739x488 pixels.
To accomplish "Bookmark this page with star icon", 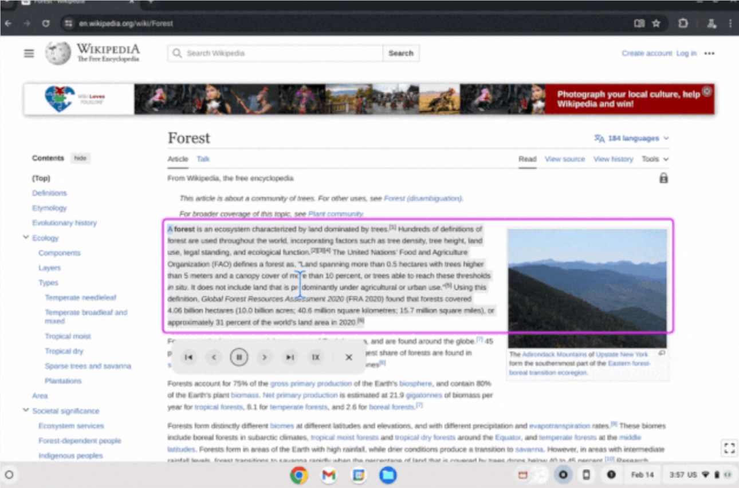I will coord(656,23).
